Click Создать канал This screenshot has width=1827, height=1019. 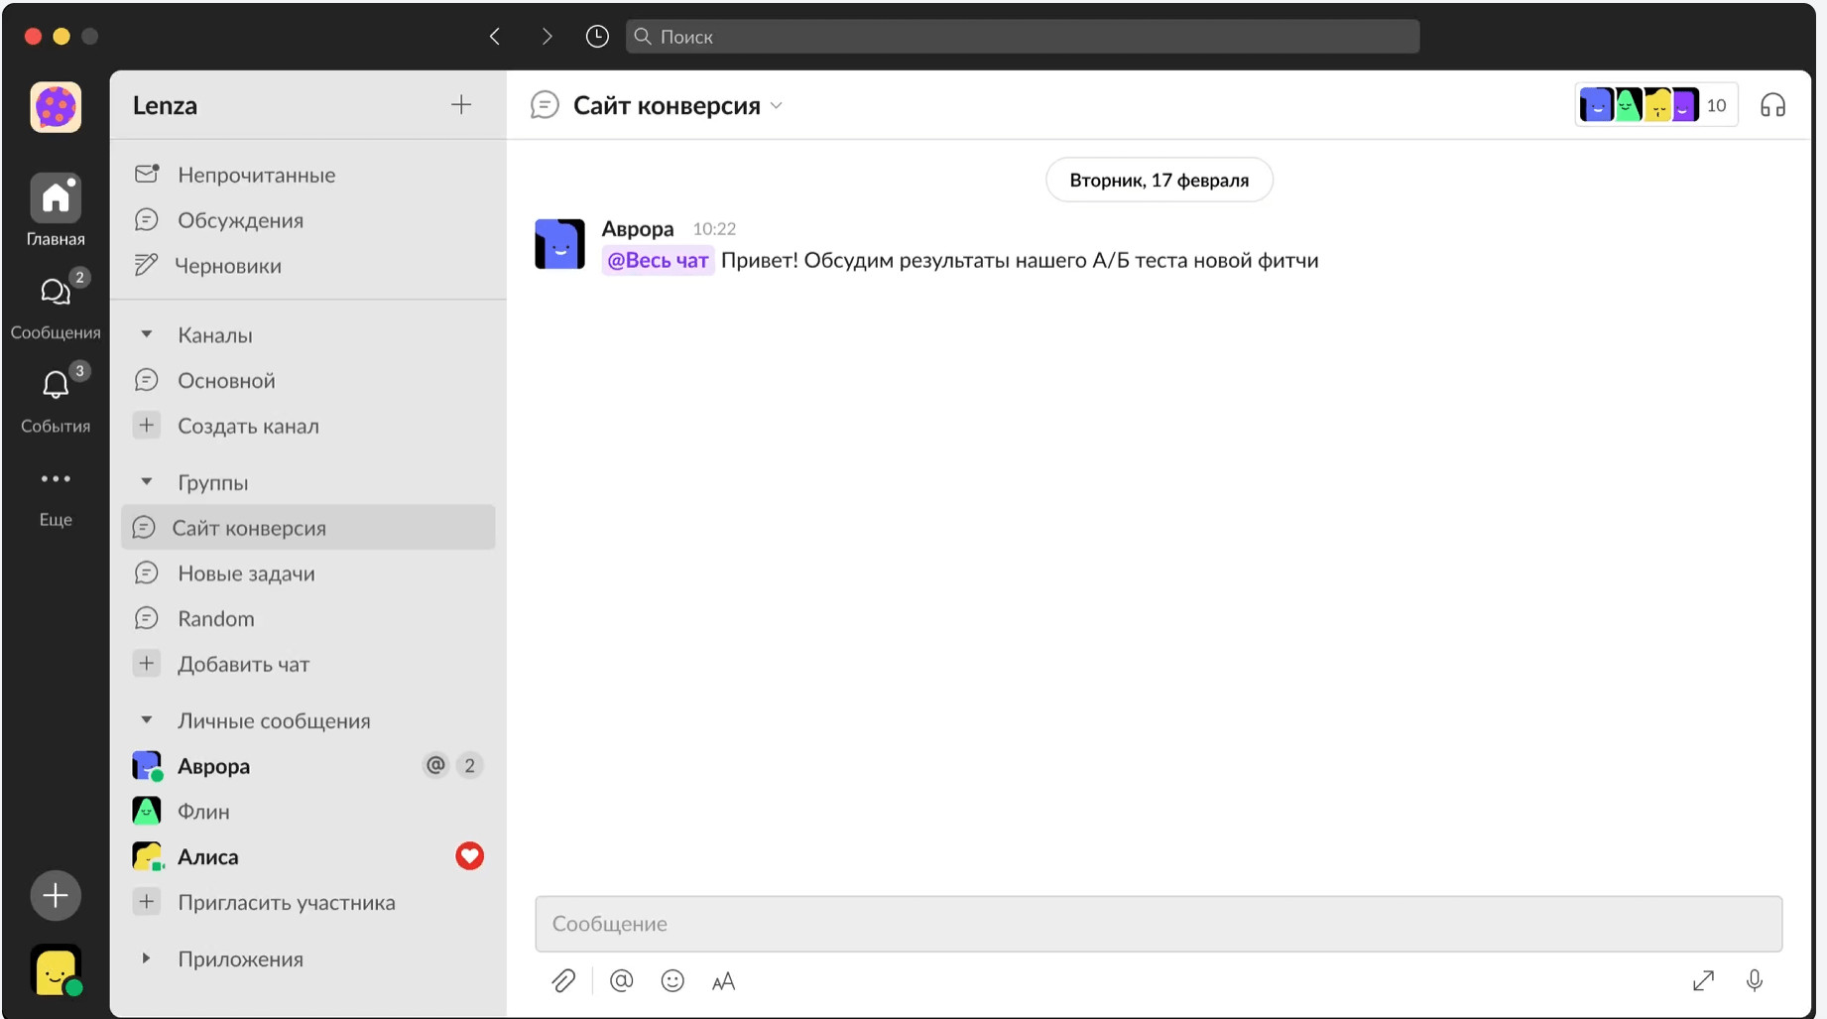point(248,426)
